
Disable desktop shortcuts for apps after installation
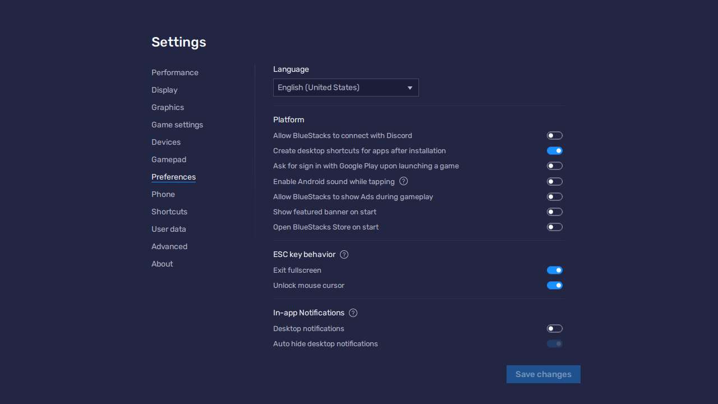pyautogui.click(x=554, y=150)
